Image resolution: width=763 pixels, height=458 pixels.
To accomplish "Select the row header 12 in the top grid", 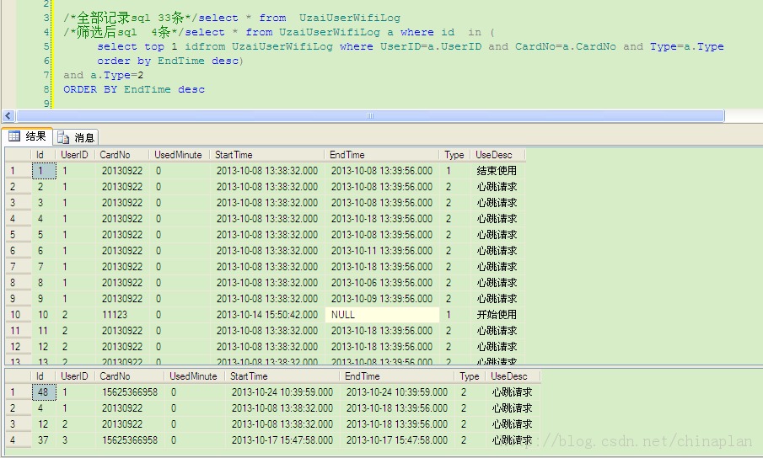I will [18, 347].
